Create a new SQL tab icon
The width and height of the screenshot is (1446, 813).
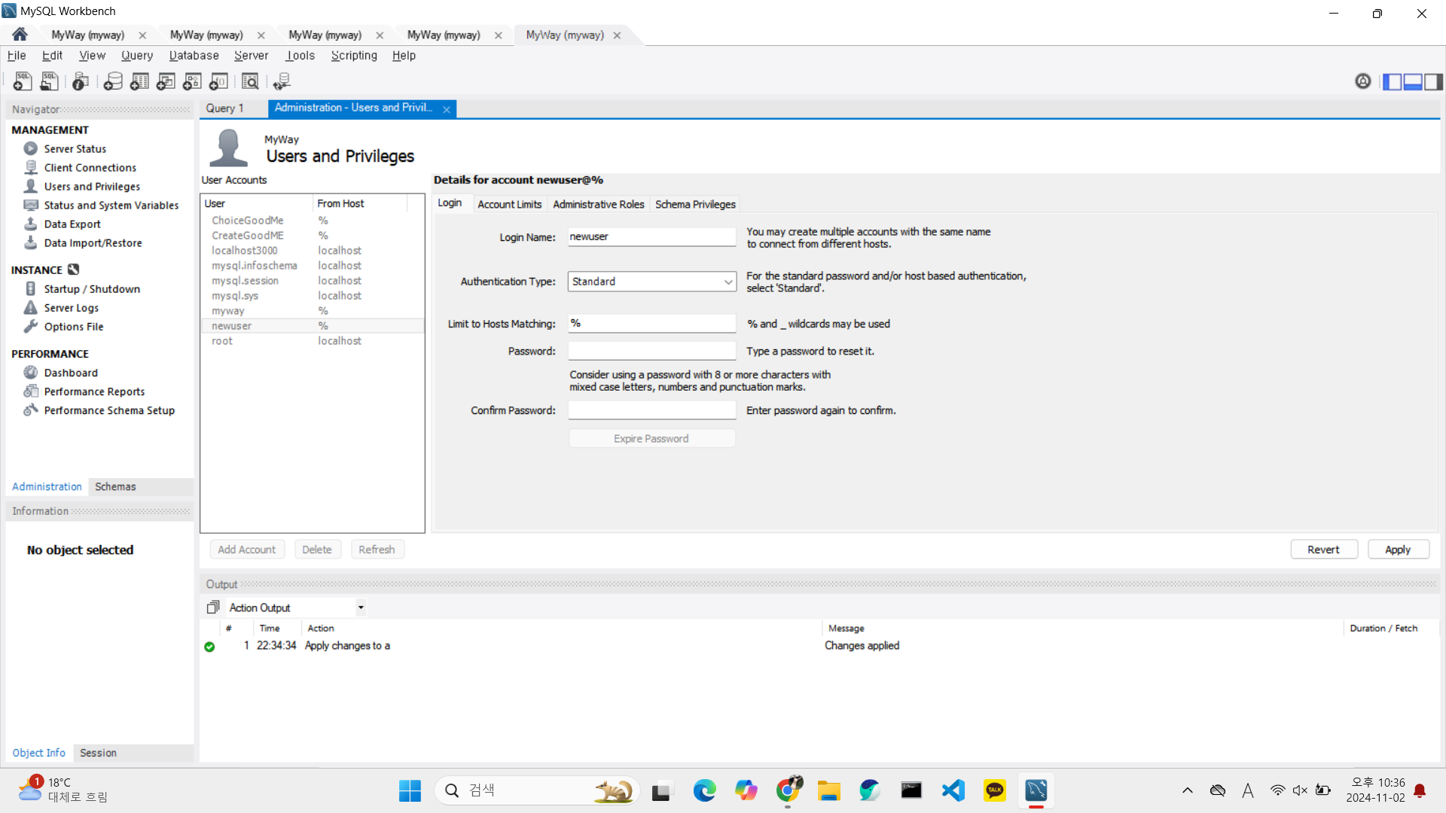22,81
